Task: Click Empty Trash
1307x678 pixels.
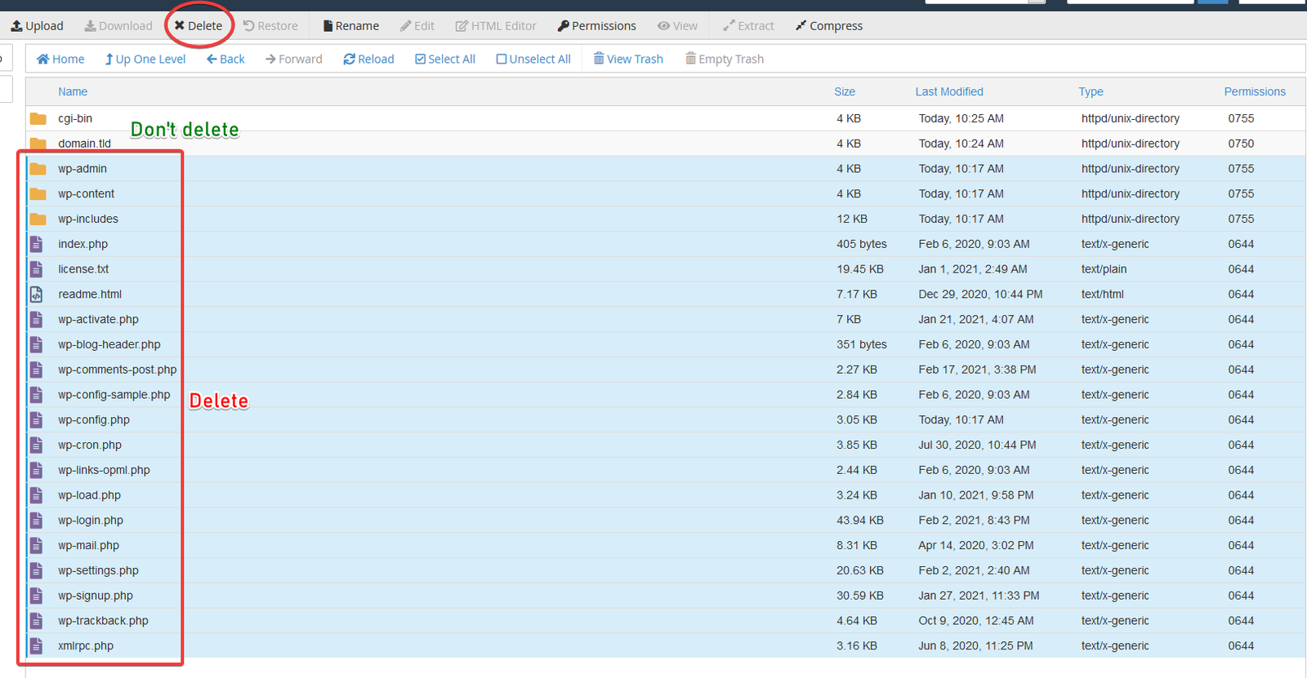Action: 725,59
